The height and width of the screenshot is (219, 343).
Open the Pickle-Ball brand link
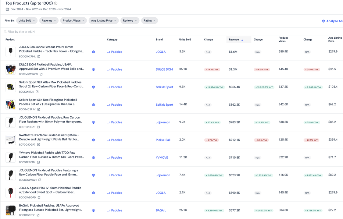[x=163, y=140]
